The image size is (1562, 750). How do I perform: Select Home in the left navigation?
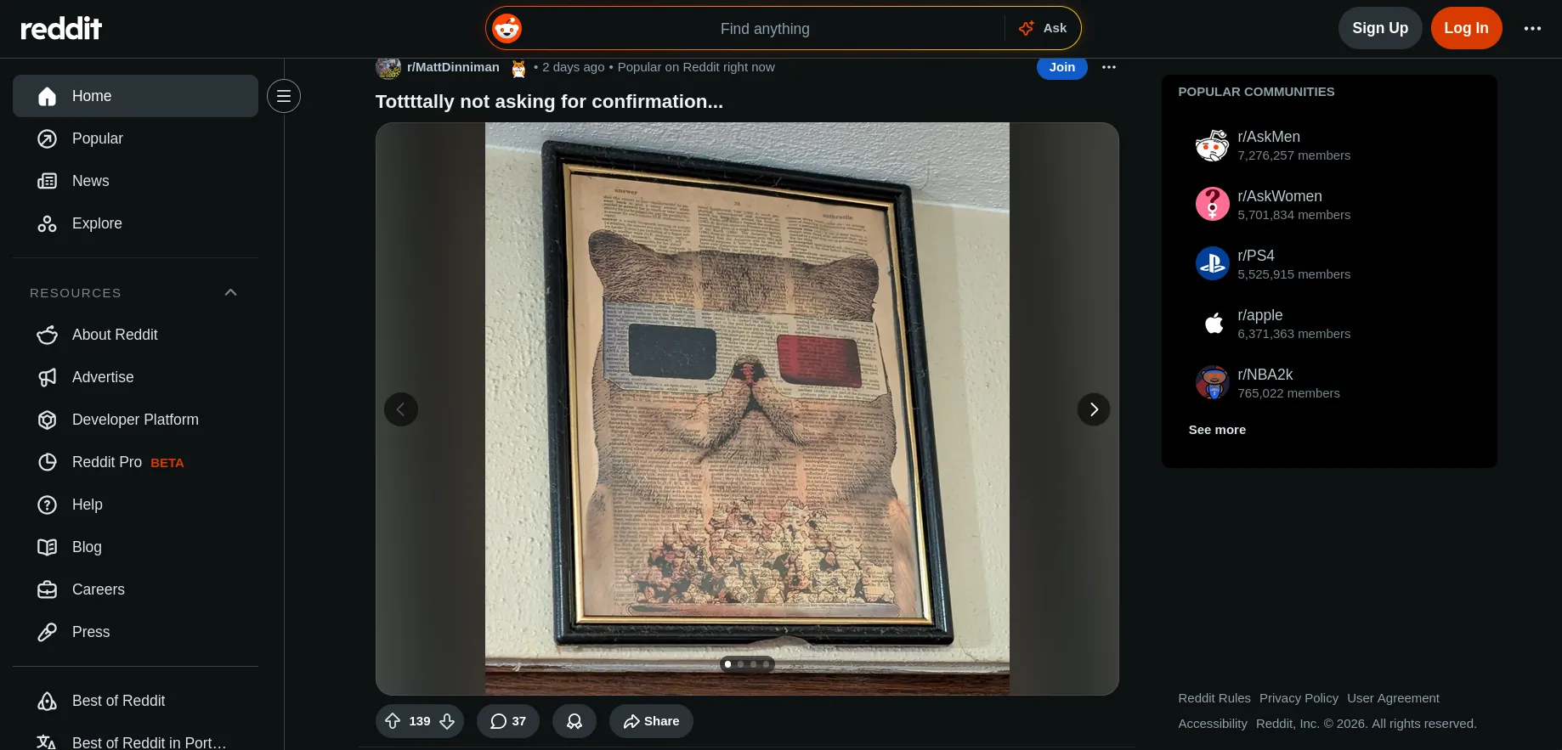click(x=135, y=96)
